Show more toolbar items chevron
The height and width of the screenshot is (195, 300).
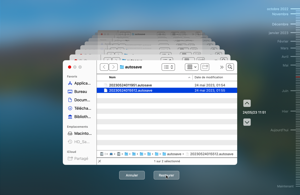pyautogui.click(x=222, y=67)
